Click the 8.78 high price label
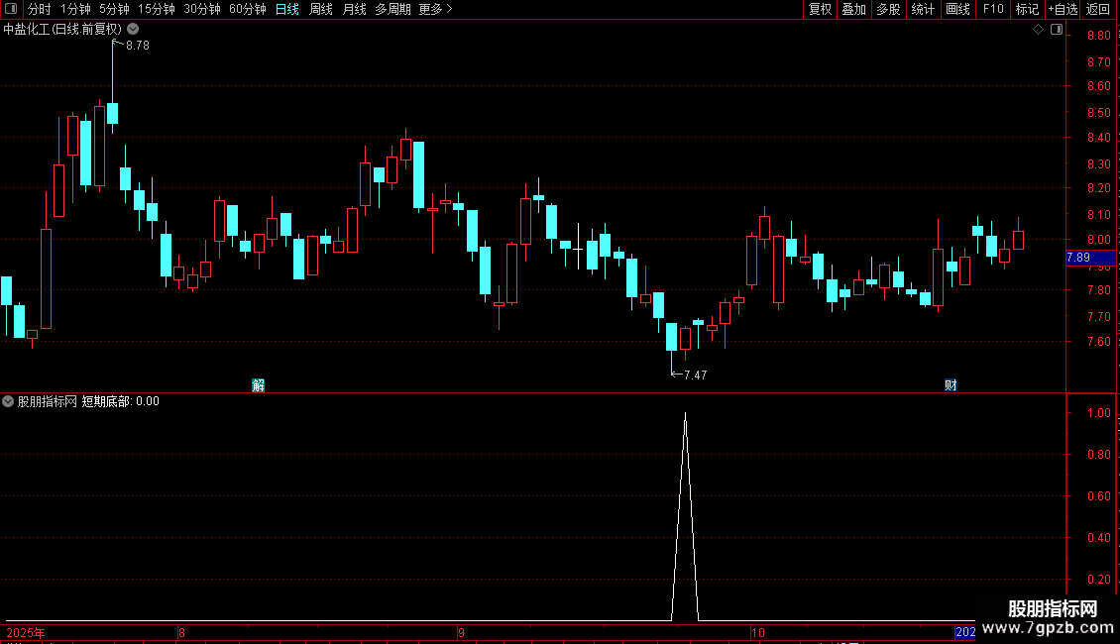Image resolution: width=1120 pixels, height=644 pixels. click(137, 45)
